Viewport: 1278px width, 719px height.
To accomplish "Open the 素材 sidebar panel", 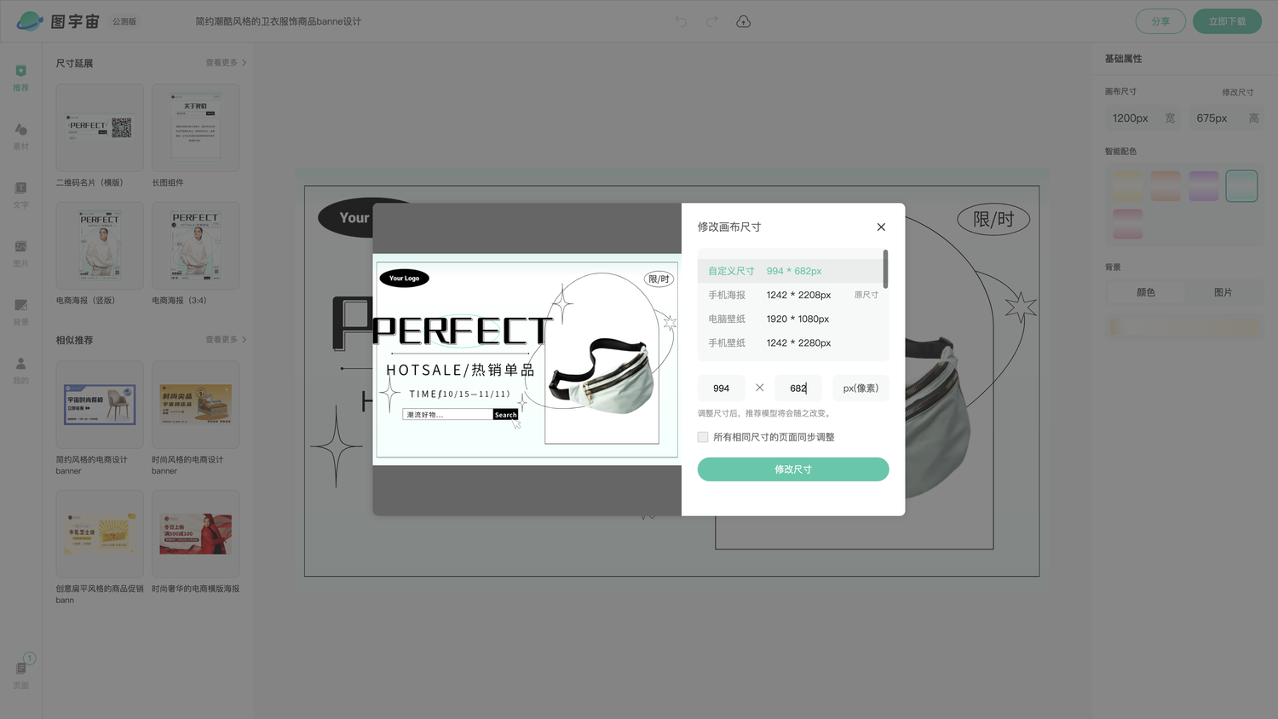I will pyautogui.click(x=21, y=136).
